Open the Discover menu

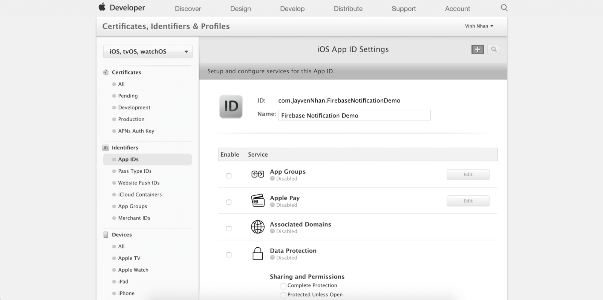188,9
